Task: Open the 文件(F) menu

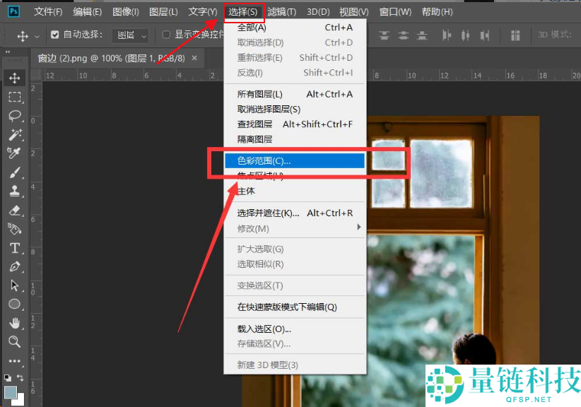Action: click(47, 11)
